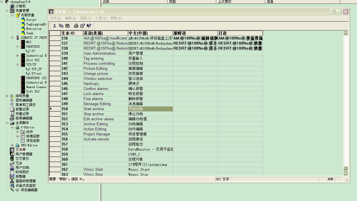Open the 文件(F) menu
The width and height of the screenshot is (357, 201).
tap(55, 18)
